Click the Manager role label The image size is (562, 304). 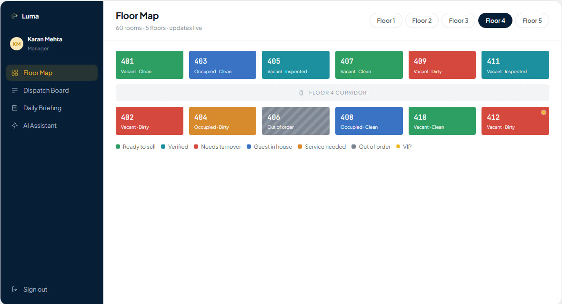(x=38, y=48)
